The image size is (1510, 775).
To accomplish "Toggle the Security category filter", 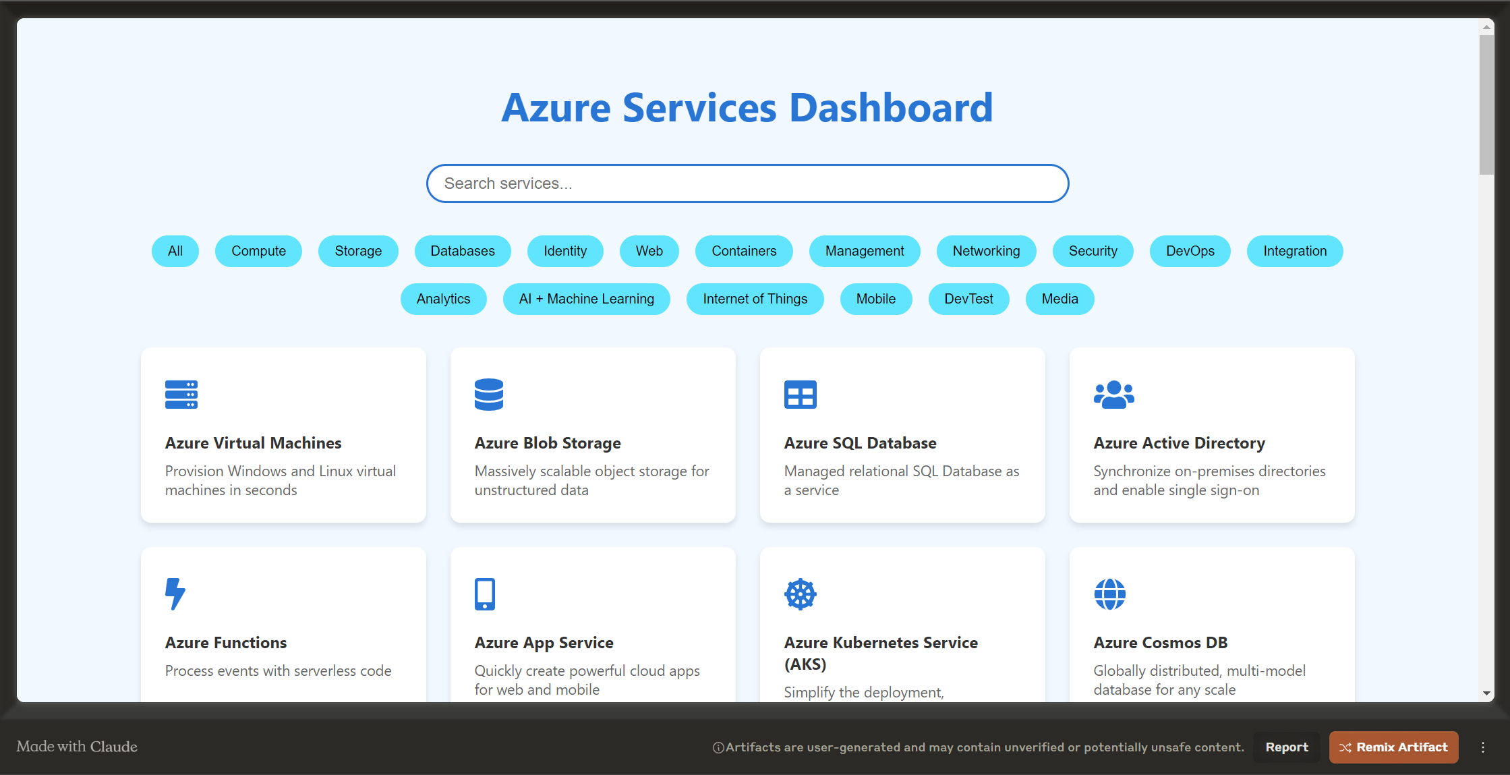I will 1093,251.
